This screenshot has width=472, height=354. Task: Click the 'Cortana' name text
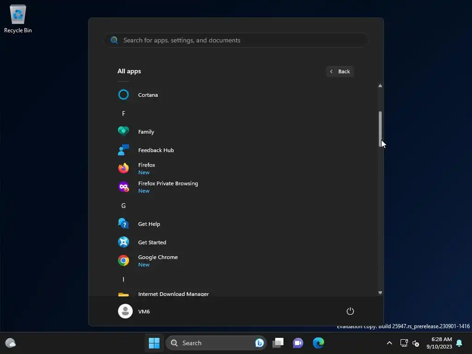tap(148, 95)
